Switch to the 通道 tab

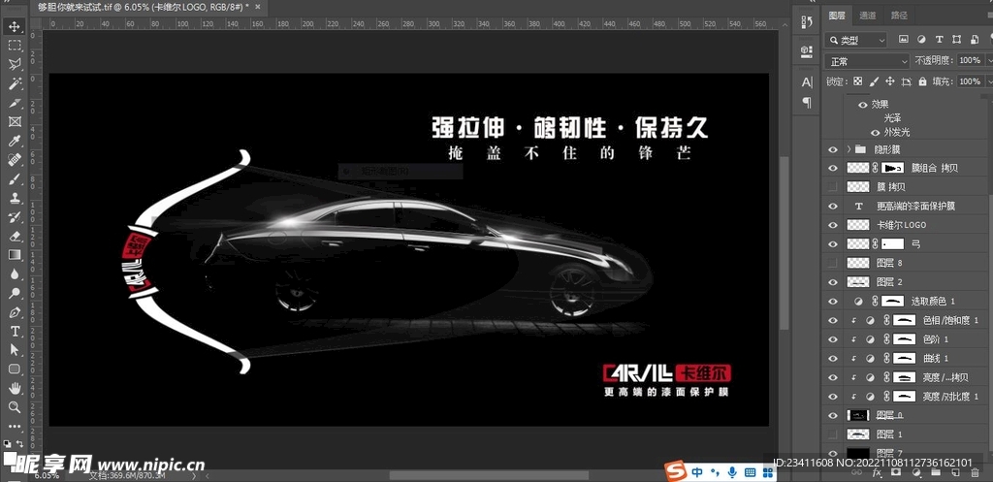click(868, 15)
